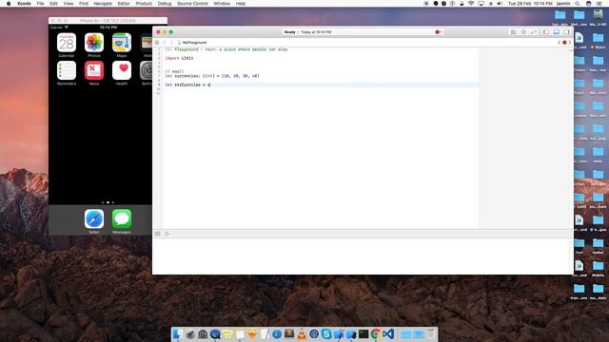Screen dimensions: 609x342
Task: Open Terminal from the Dock
Action: pyautogui.click(x=363, y=333)
